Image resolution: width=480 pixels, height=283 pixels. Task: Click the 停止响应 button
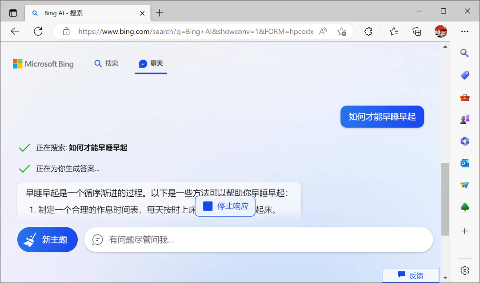coord(225,206)
